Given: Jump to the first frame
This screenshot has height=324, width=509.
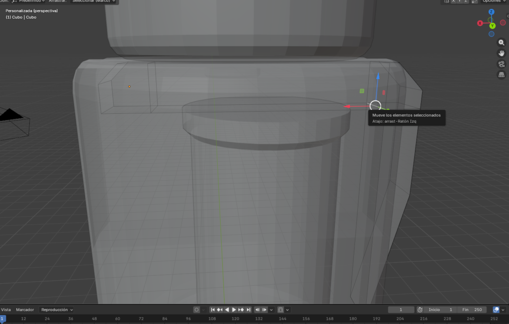Looking at the screenshot, I should tap(213, 310).
